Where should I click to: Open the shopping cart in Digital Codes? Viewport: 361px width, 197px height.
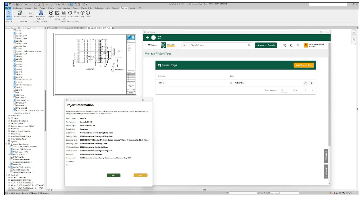click(x=284, y=45)
